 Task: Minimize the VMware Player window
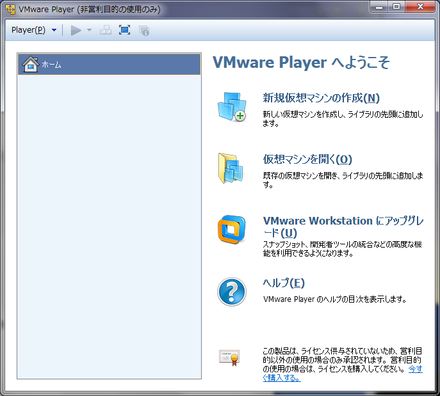tap(379, 7)
